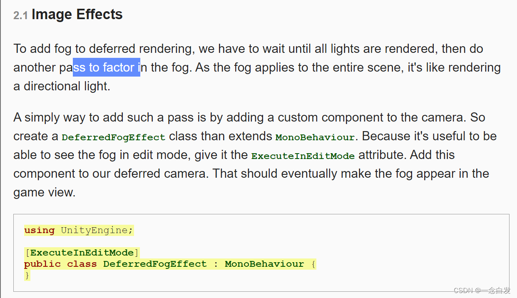Click the "class" keyword in the code

pos(82,264)
